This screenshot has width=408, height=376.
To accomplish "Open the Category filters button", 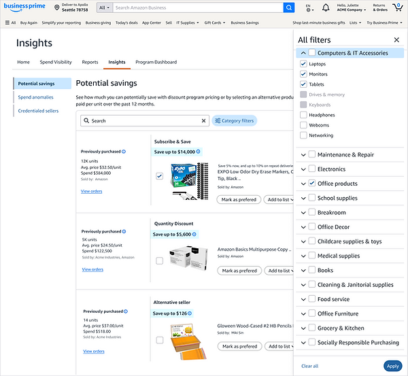I will coord(235,121).
